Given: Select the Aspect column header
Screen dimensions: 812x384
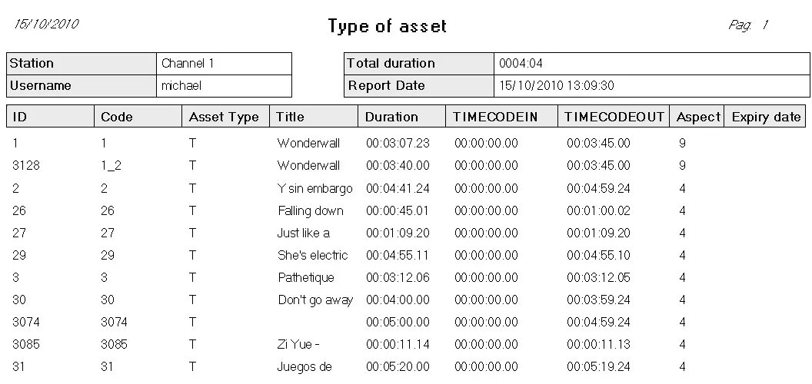Looking at the screenshot, I should pyautogui.click(x=697, y=117).
